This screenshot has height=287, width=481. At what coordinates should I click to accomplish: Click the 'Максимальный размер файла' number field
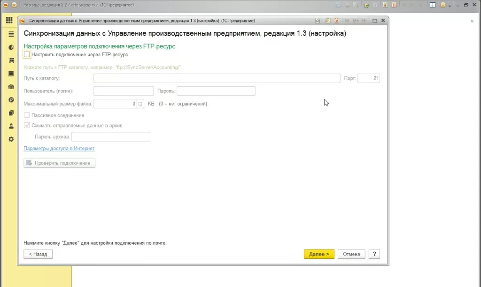tap(115, 104)
